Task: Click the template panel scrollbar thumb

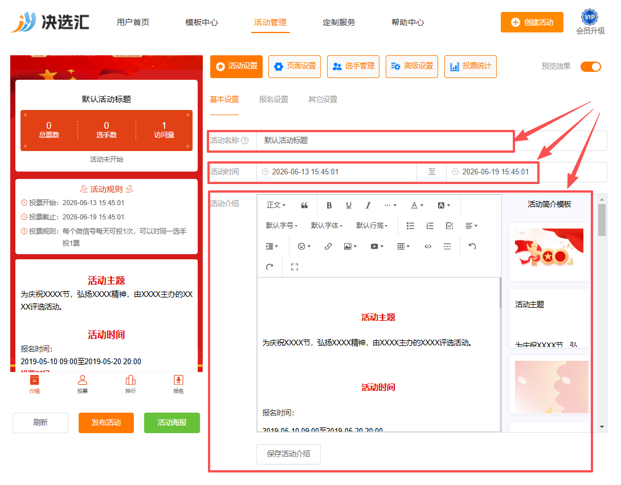Action: (602, 220)
